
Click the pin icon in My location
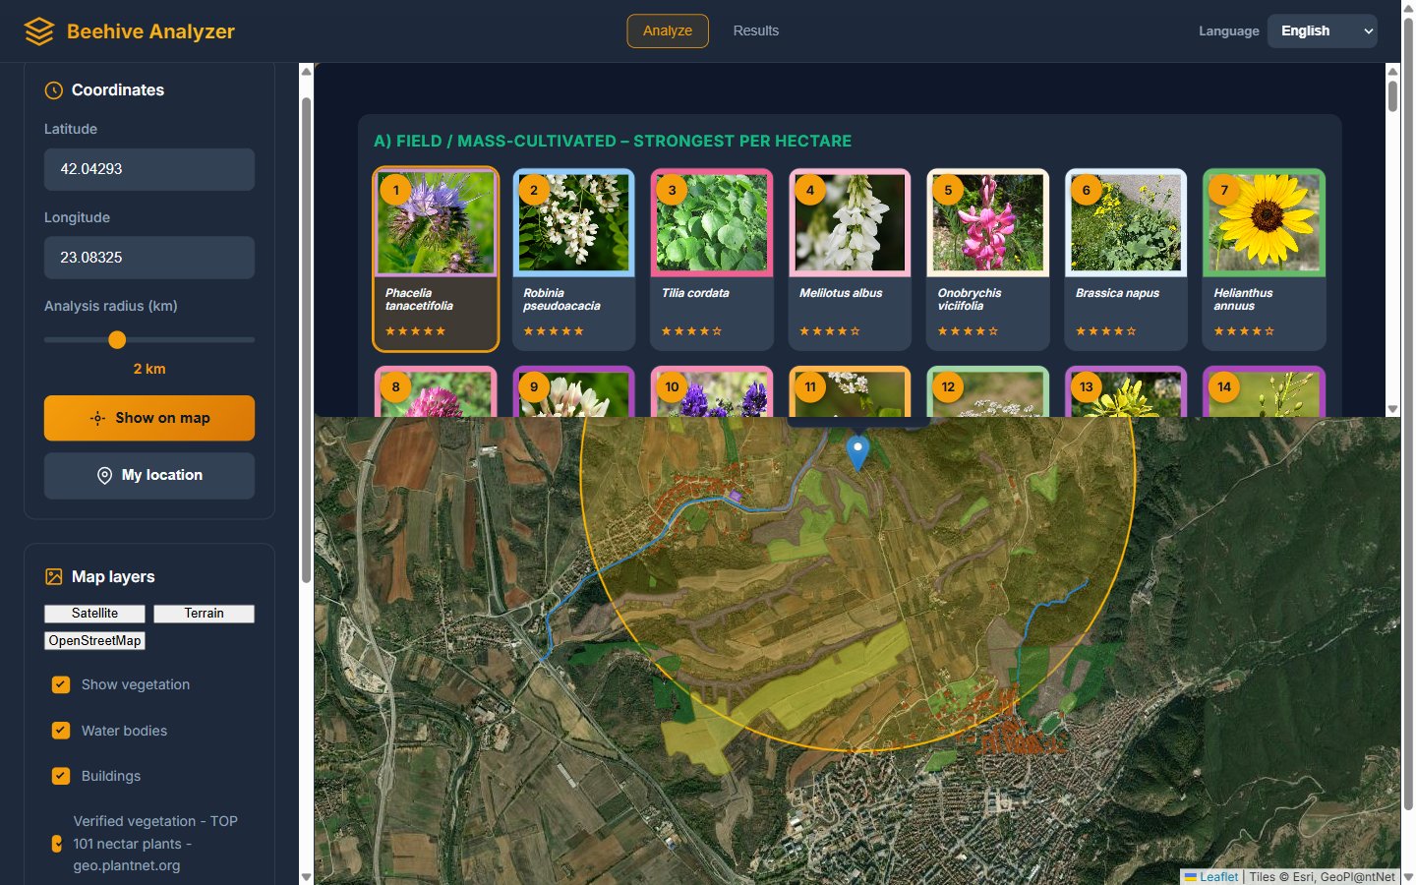pos(104,476)
